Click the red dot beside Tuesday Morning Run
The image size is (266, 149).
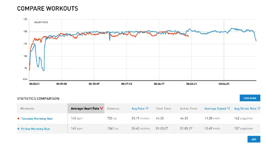point(18,118)
